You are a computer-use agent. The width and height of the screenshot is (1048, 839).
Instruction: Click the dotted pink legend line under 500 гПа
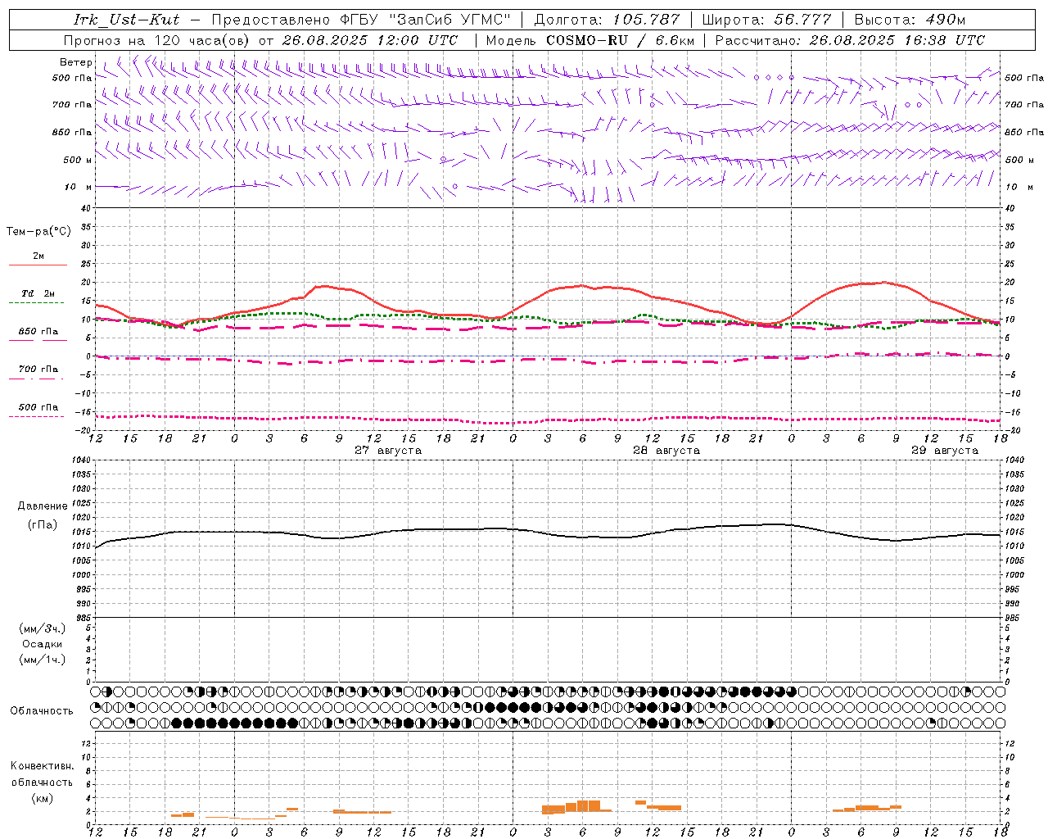pyautogui.click(x=36, y=416)
